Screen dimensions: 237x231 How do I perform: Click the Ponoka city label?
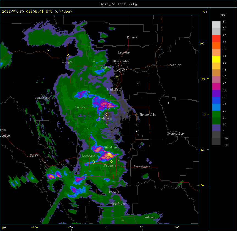tap(132, 37)
